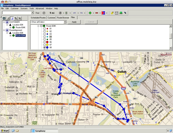Click the green car vehicle icon
Screen dimensions: 173x133
[121, 13]
